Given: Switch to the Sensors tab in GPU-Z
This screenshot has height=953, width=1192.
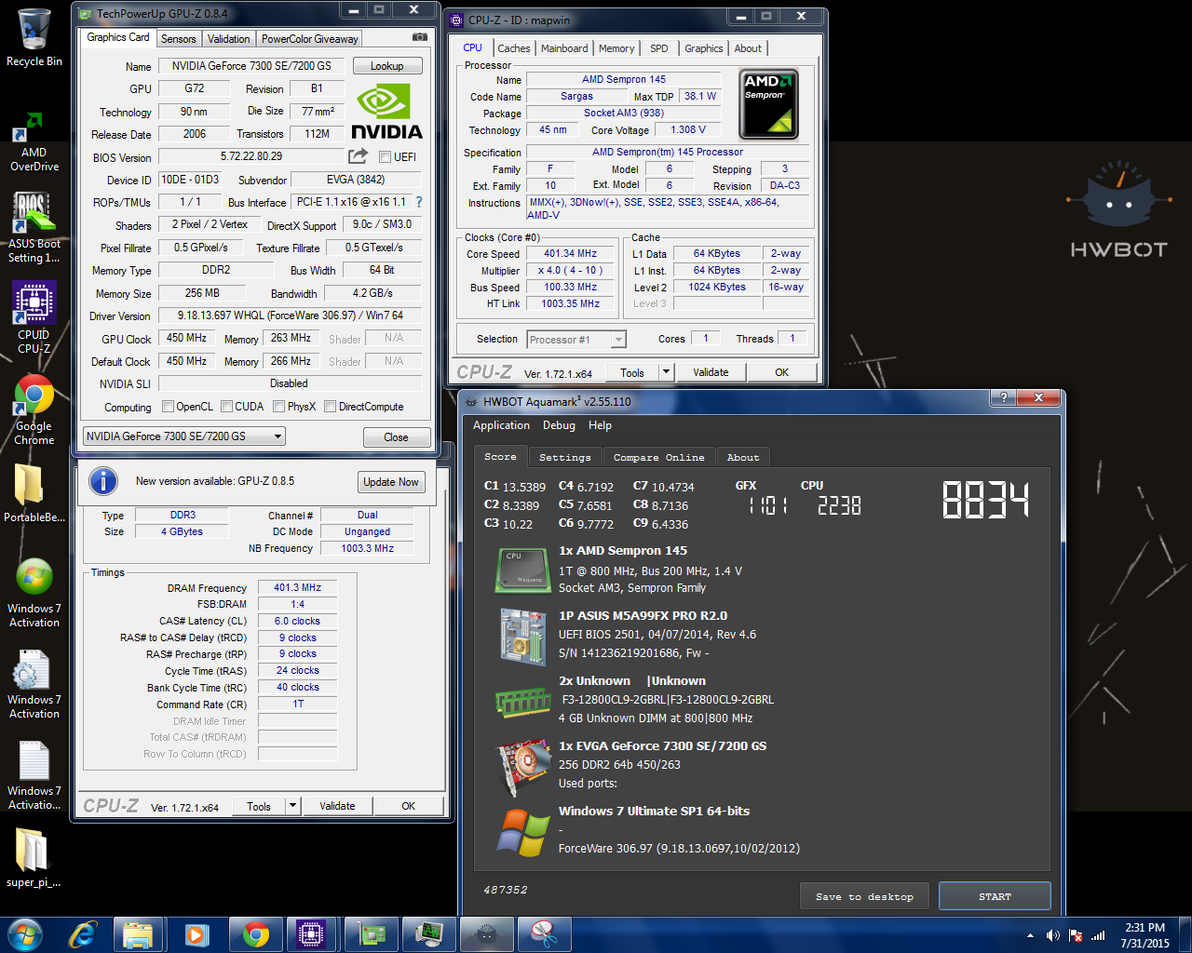Looking at the screenshot, I should pyautogui.click(x=178, y=38).
